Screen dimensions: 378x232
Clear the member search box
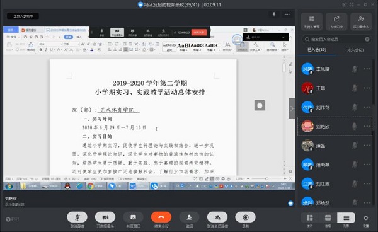tap(367, 39)
